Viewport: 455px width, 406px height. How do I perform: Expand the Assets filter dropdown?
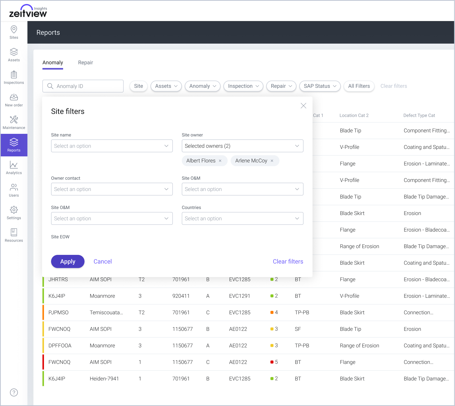166,86
